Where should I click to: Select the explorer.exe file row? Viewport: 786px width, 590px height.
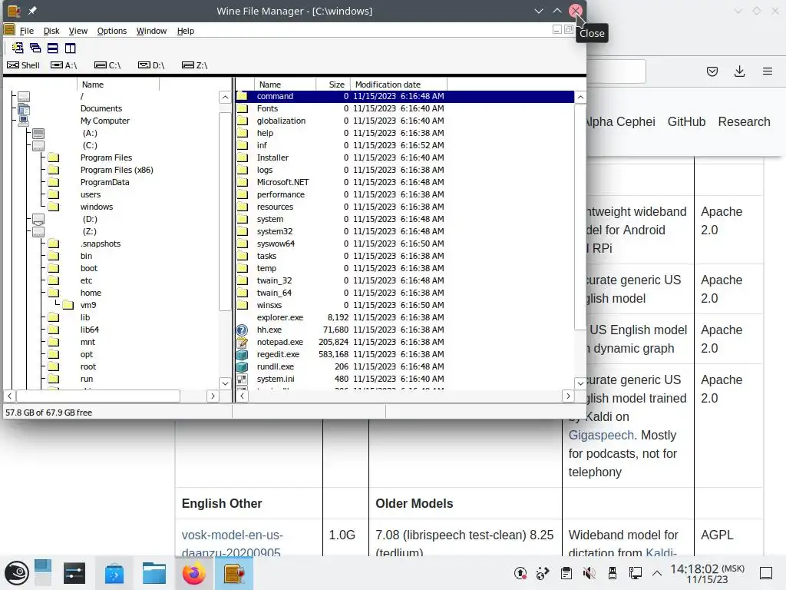coord(405,317)
